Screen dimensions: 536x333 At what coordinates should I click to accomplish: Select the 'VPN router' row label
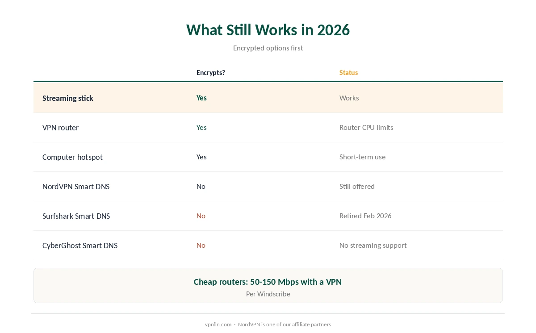click(x=60, y=128)
